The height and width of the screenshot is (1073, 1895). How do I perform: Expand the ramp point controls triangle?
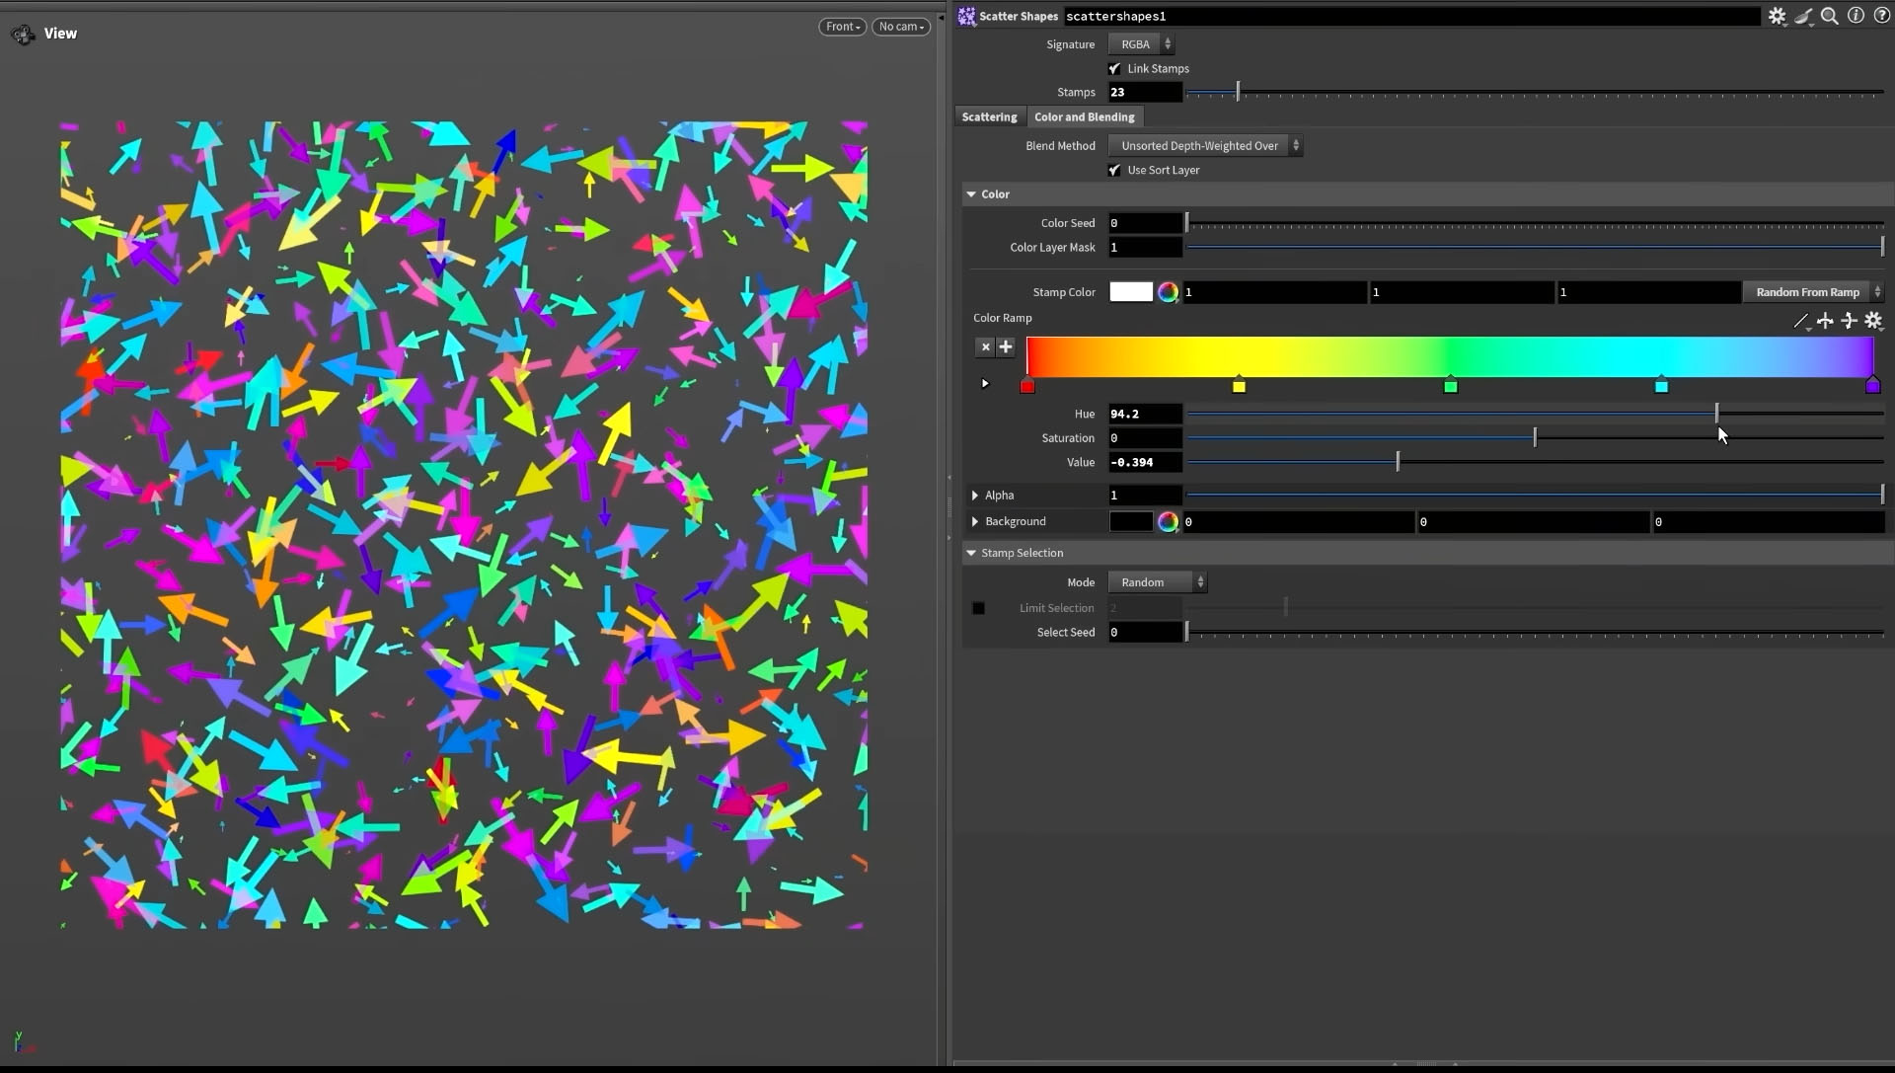coord(985,383)
